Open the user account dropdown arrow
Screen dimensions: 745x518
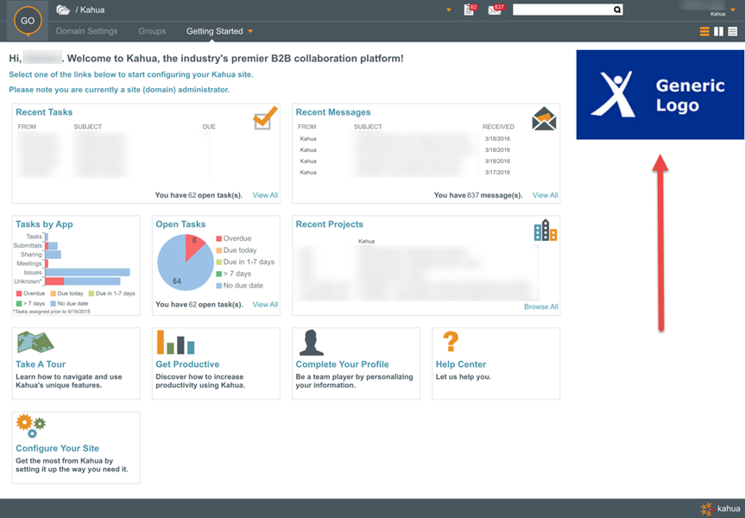point(733,10)
